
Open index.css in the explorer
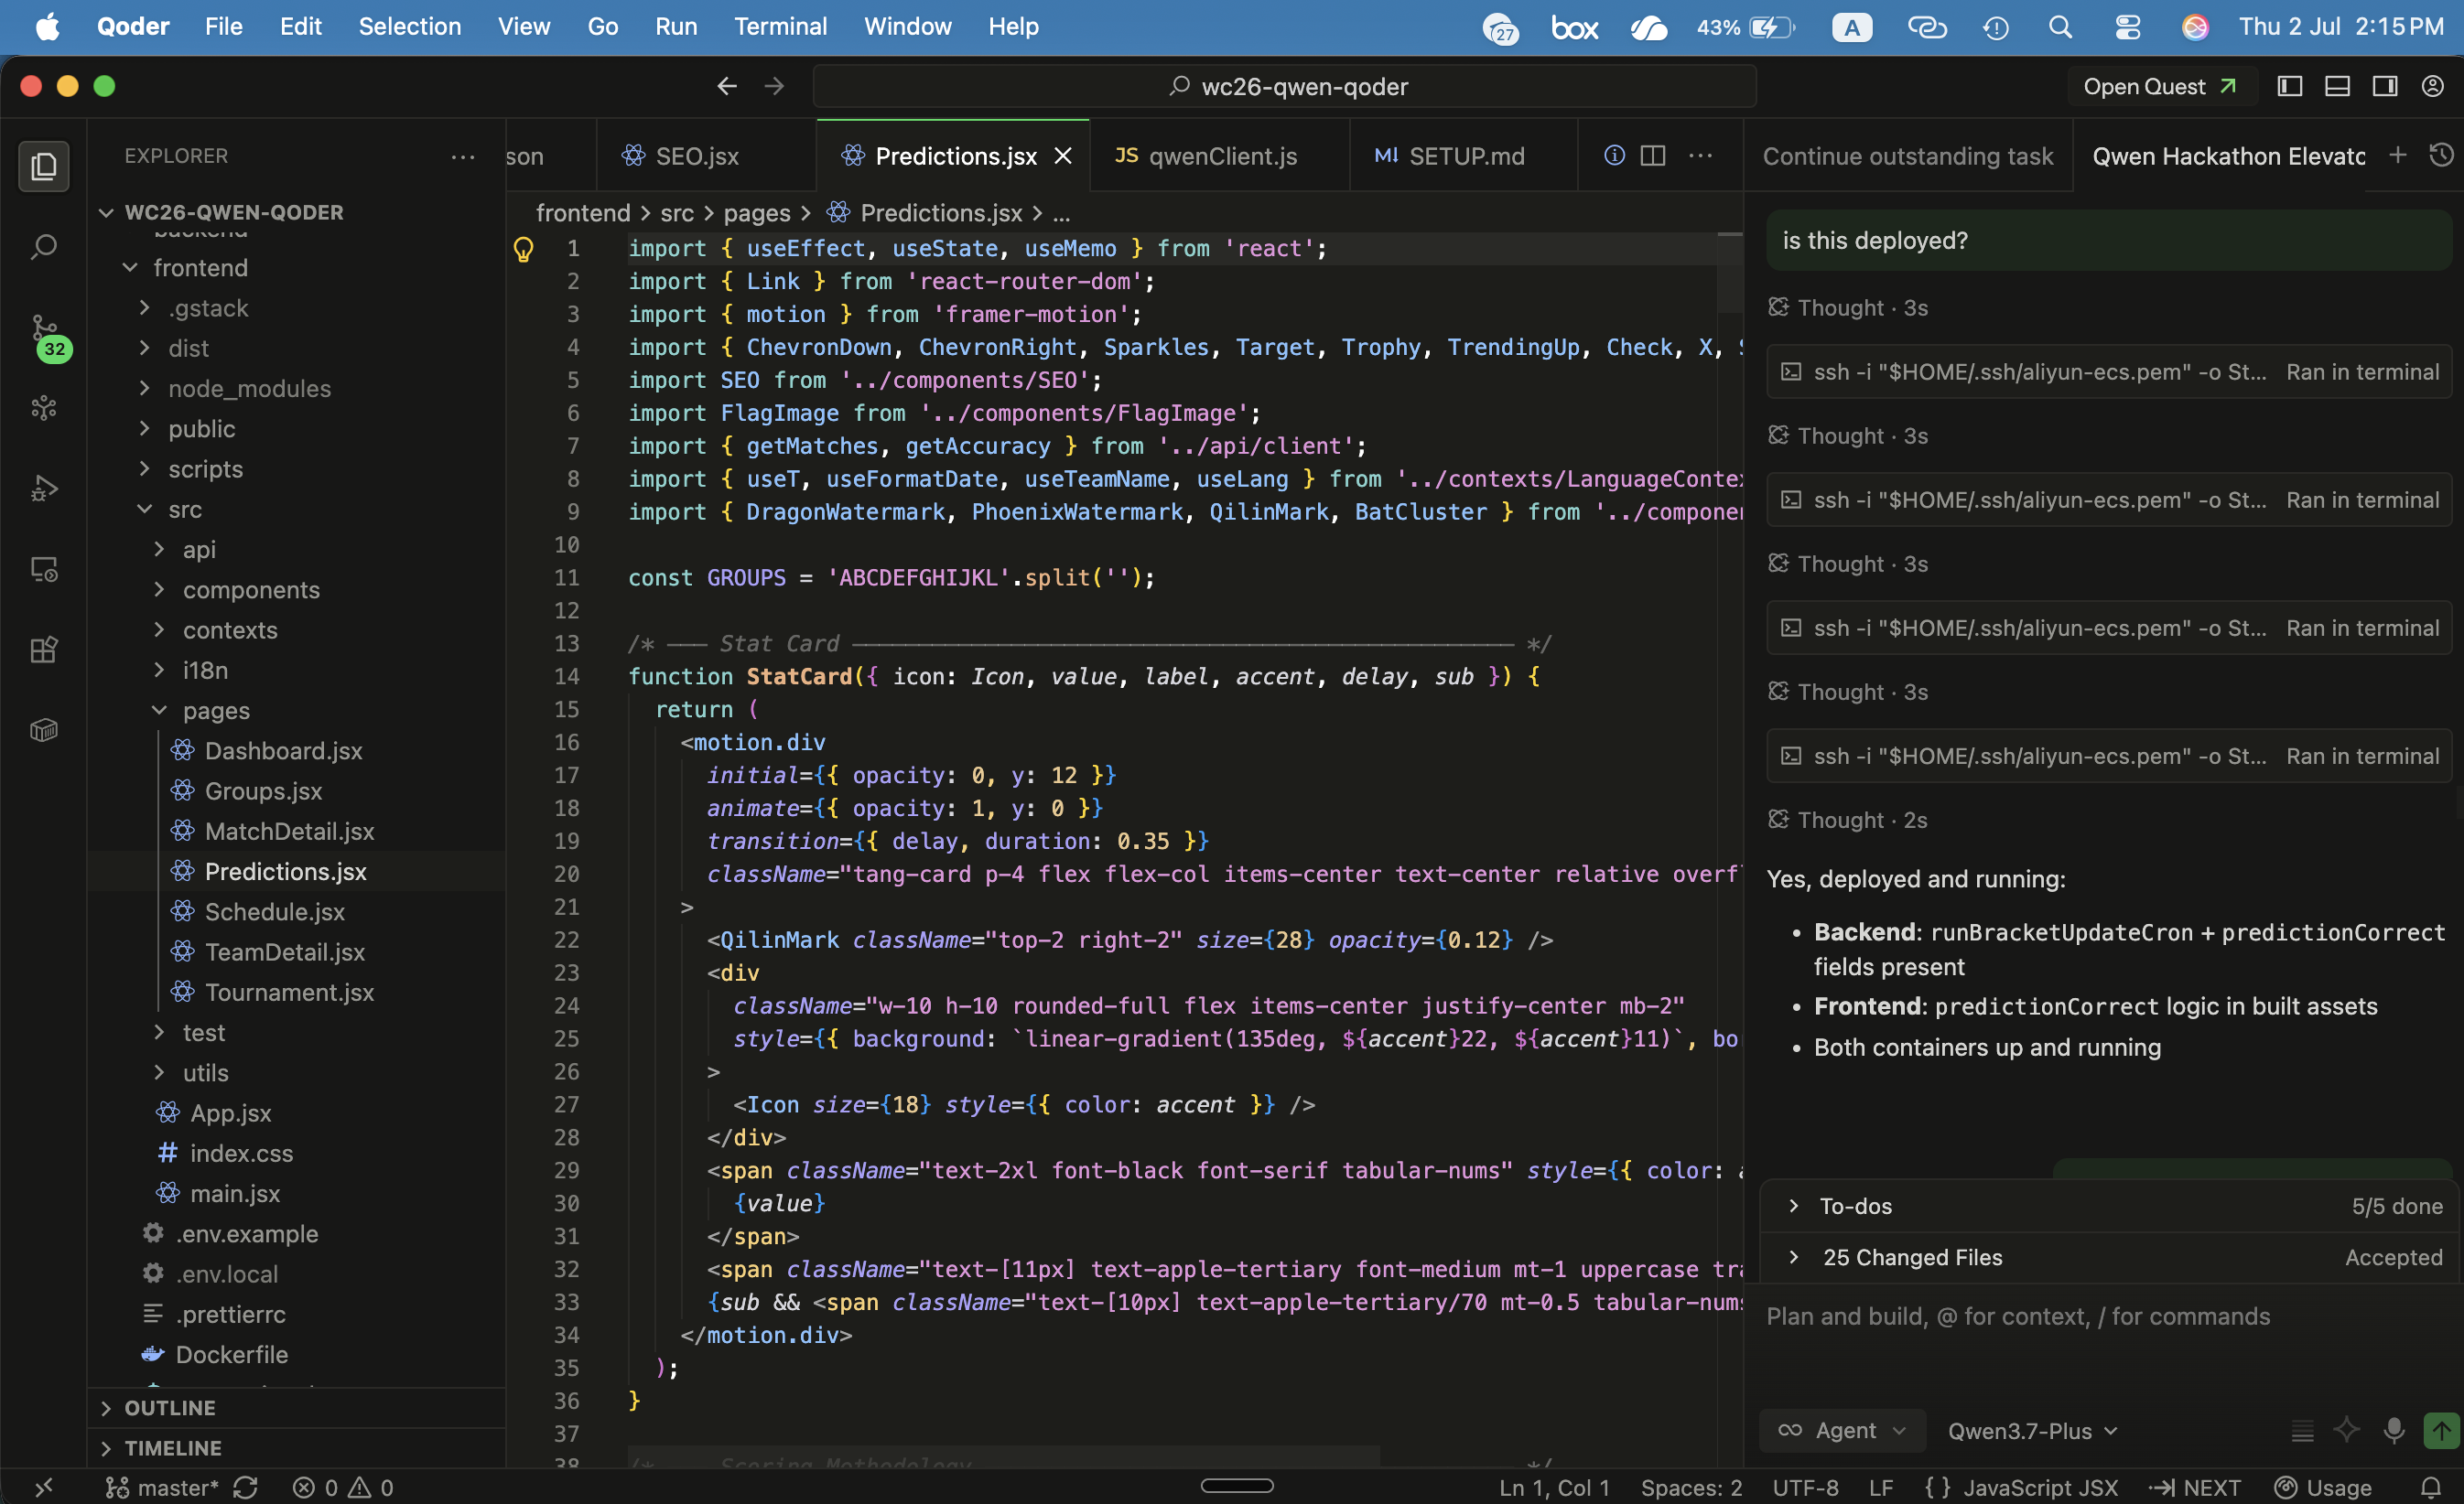coord(241,1154)
